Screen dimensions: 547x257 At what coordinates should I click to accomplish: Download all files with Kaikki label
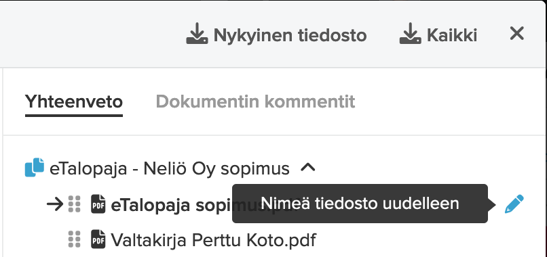tap(452, 34)
